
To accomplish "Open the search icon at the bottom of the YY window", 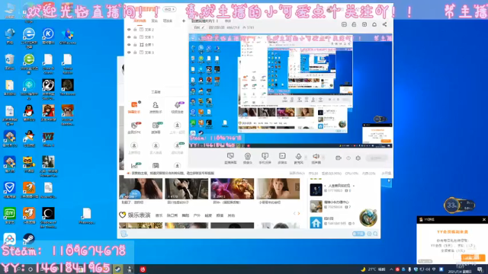I will [375, 234].
